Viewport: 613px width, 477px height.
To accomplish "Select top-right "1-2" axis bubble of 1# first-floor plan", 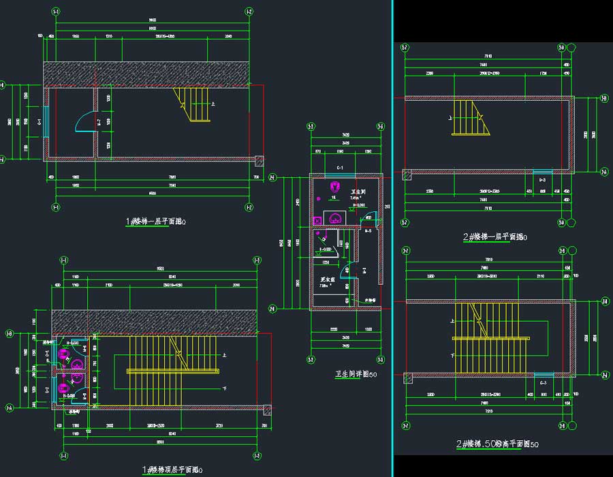I will tap(249, 12).
